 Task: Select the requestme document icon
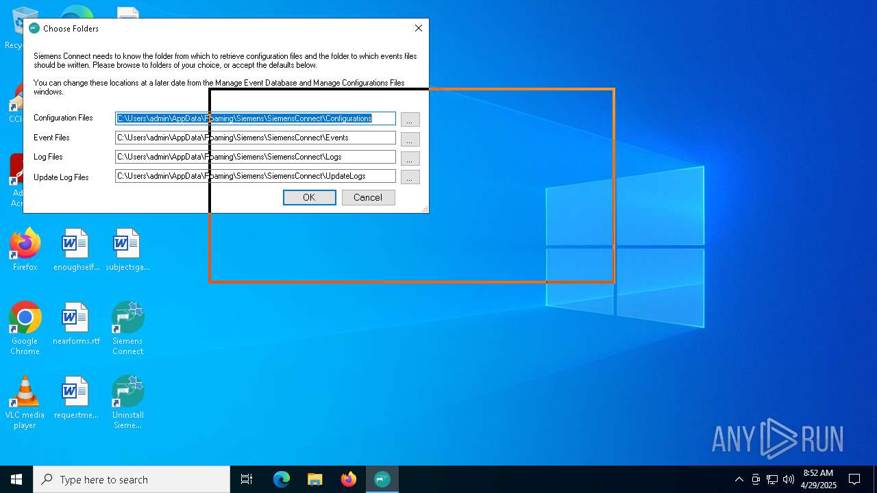(x=76, y=398)
